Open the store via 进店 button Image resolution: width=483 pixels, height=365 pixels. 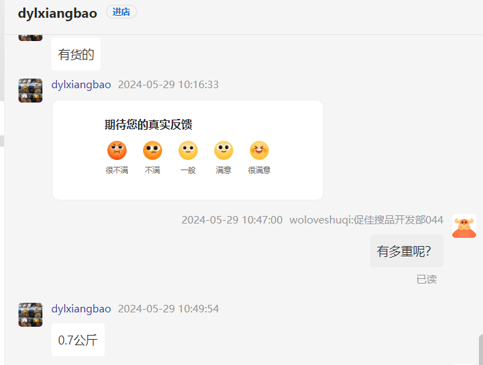[121, 12]
